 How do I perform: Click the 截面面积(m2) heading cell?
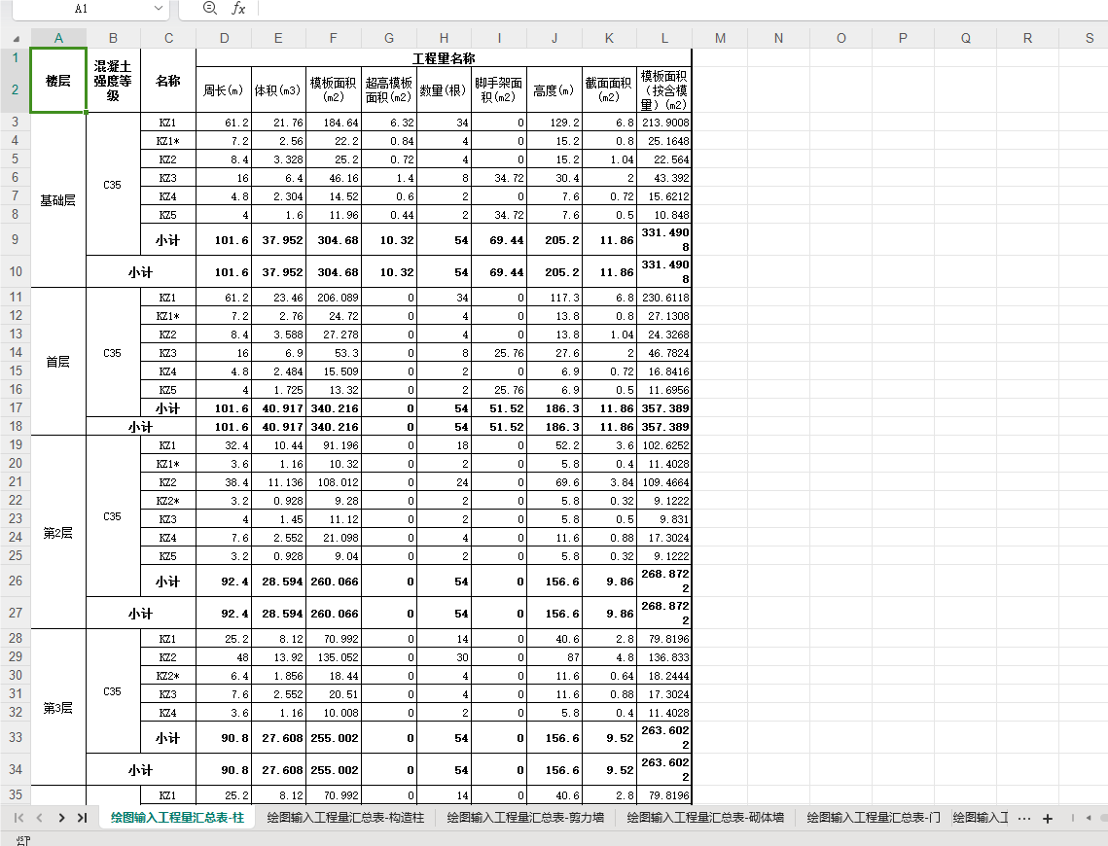pyautogui.click(x=609, y=89)
